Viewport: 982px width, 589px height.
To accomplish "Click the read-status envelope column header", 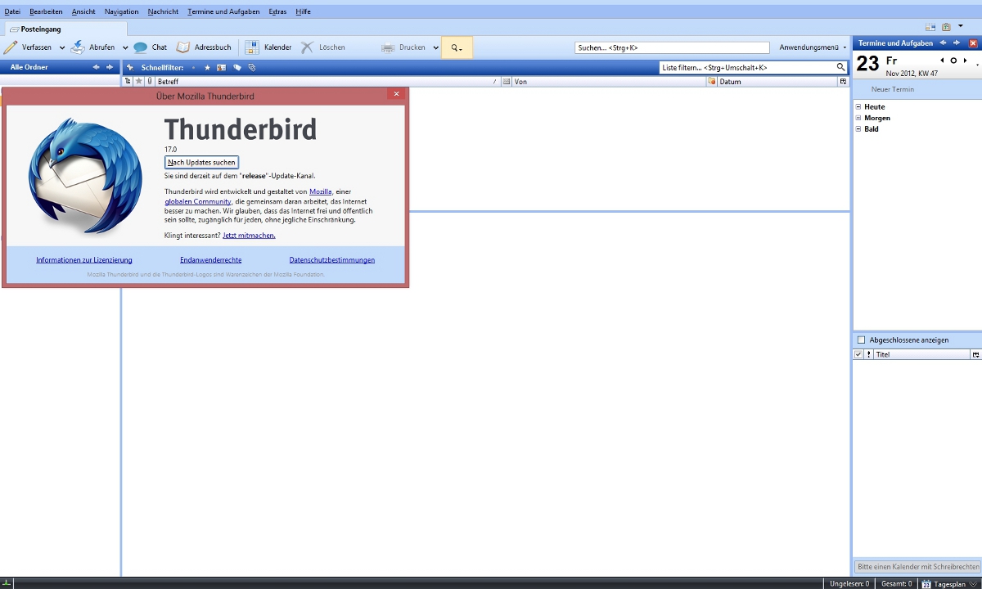I will coord(507,82).
